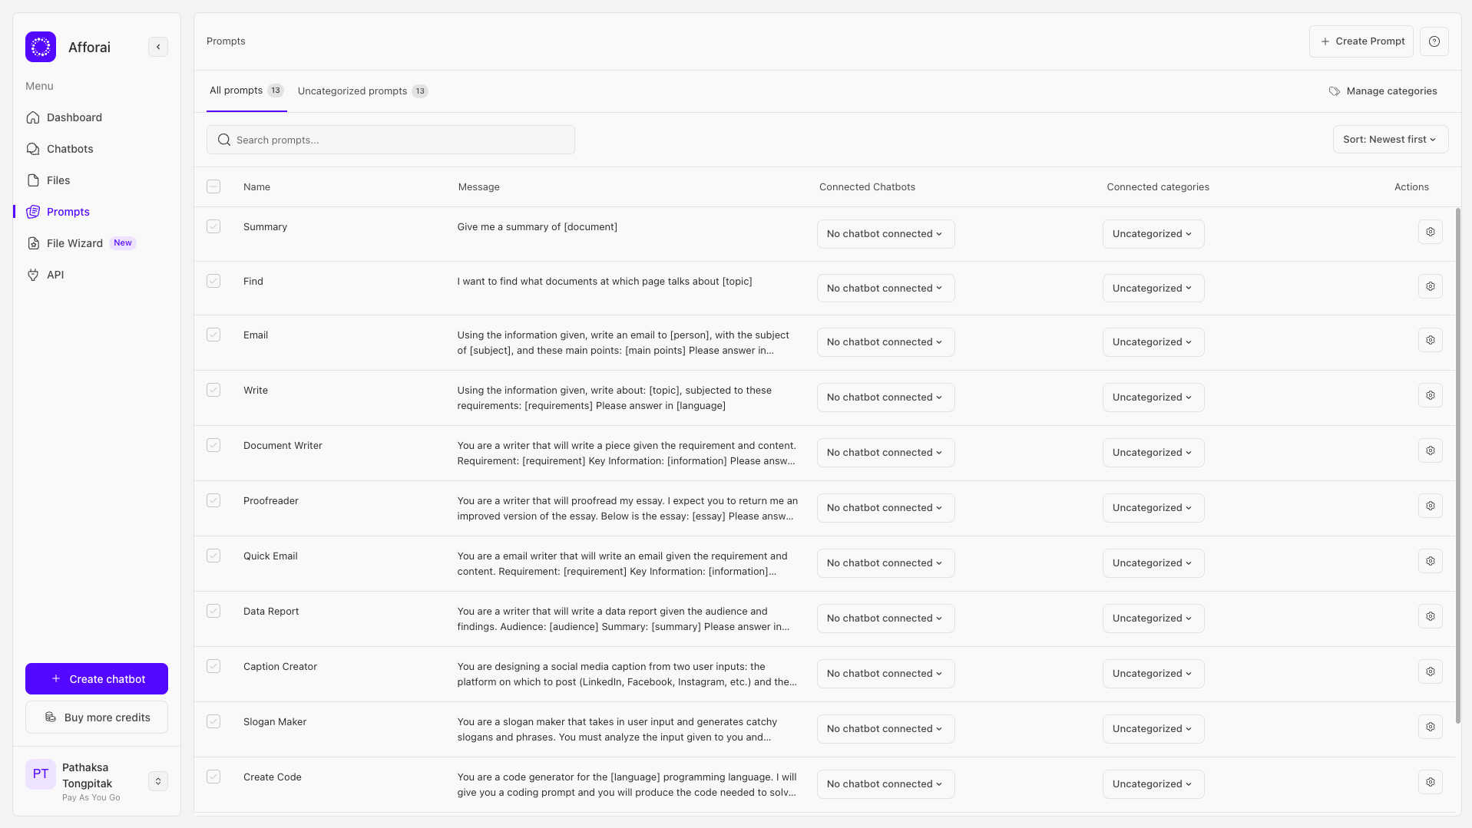Select the Data Report row checkbox
1472x828 pixels.
[x=213, y=612]
